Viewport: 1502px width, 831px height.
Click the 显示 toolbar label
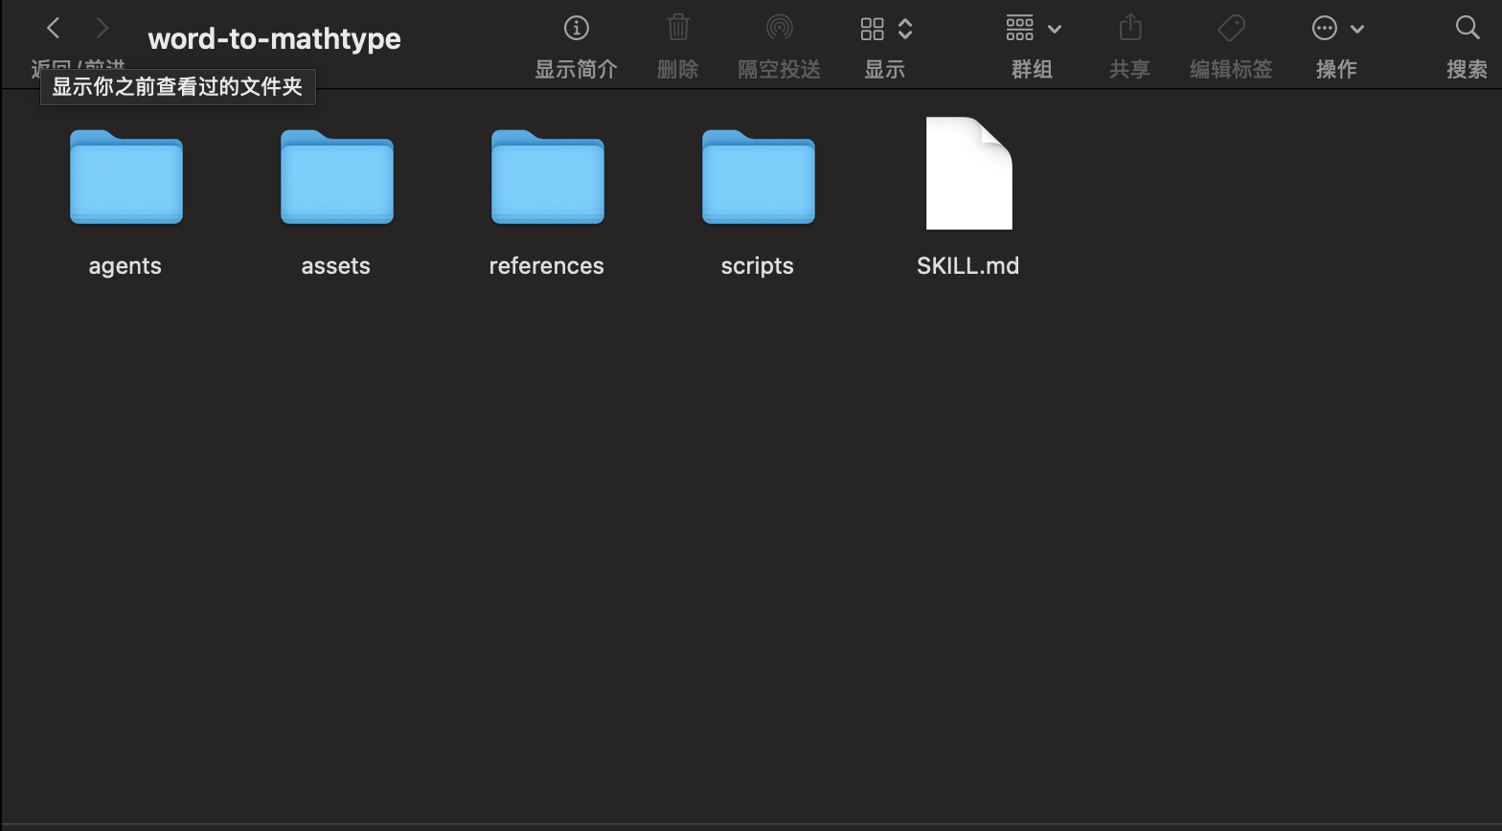tap(885, 69)
